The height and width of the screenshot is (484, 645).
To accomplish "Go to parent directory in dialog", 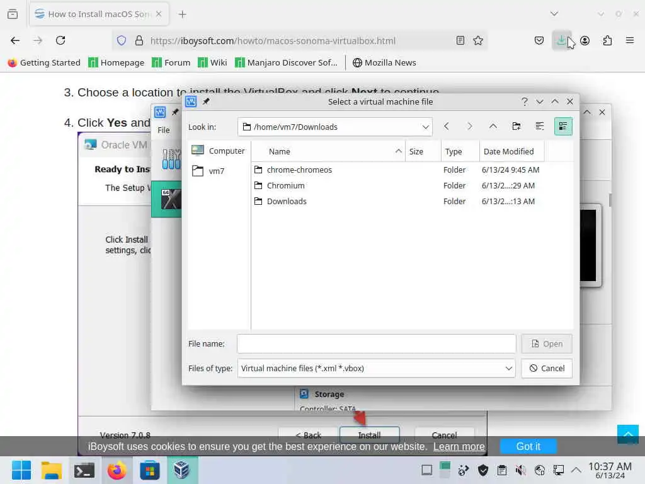I will click(x=493, y=126).
